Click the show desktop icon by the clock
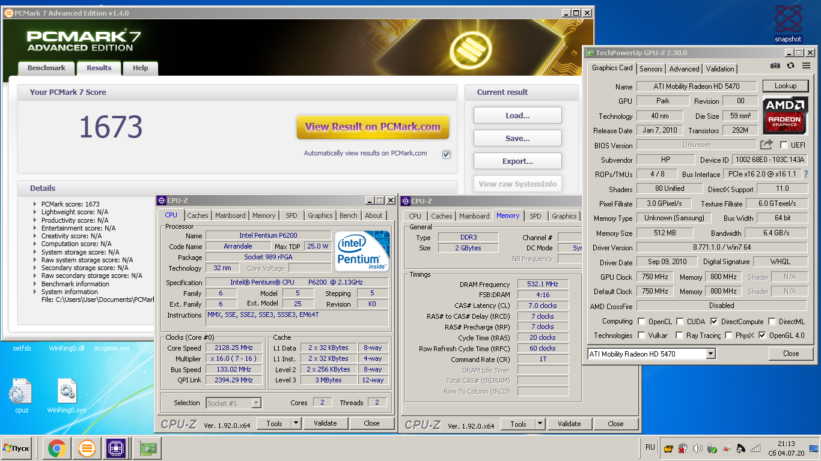The image size is (821, 461). point(813,448)
